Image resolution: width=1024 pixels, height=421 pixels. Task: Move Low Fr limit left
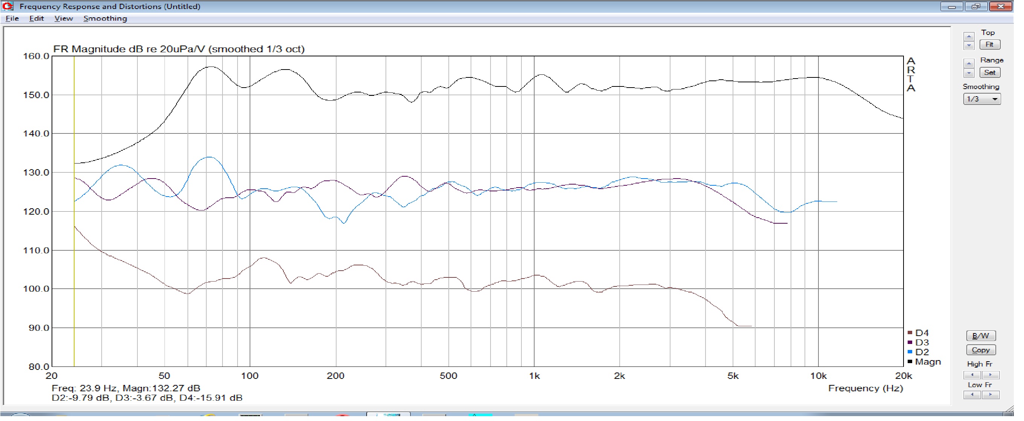(972, 394)
